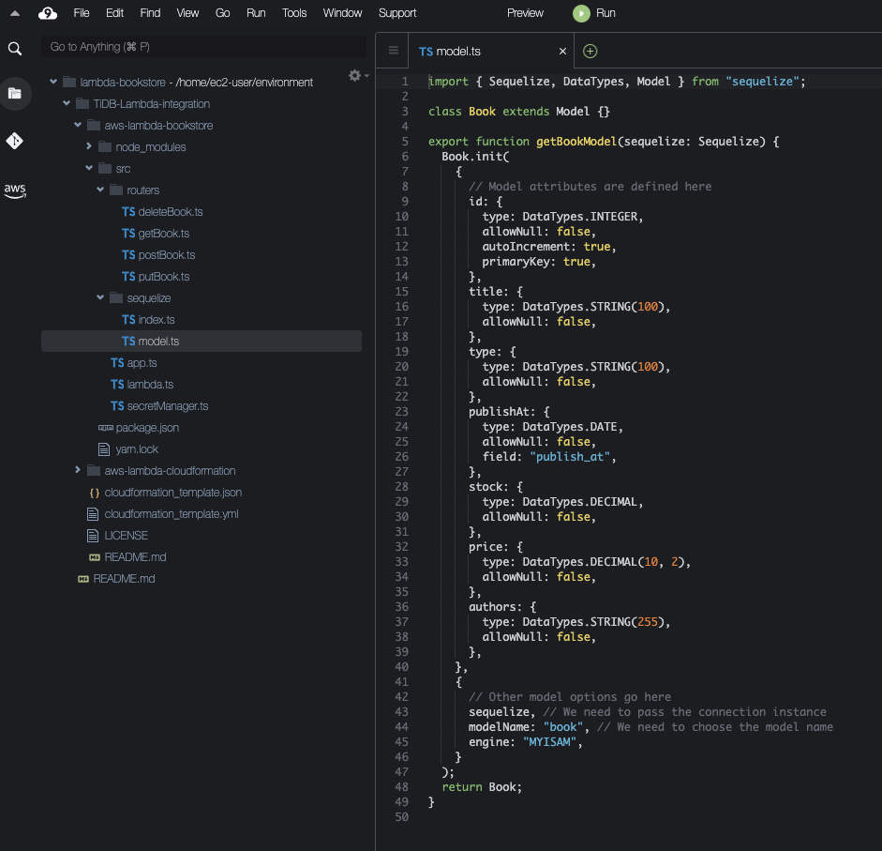Click line number 5 in the gutter
Viewport: 882px width, 851px height.
404,142
